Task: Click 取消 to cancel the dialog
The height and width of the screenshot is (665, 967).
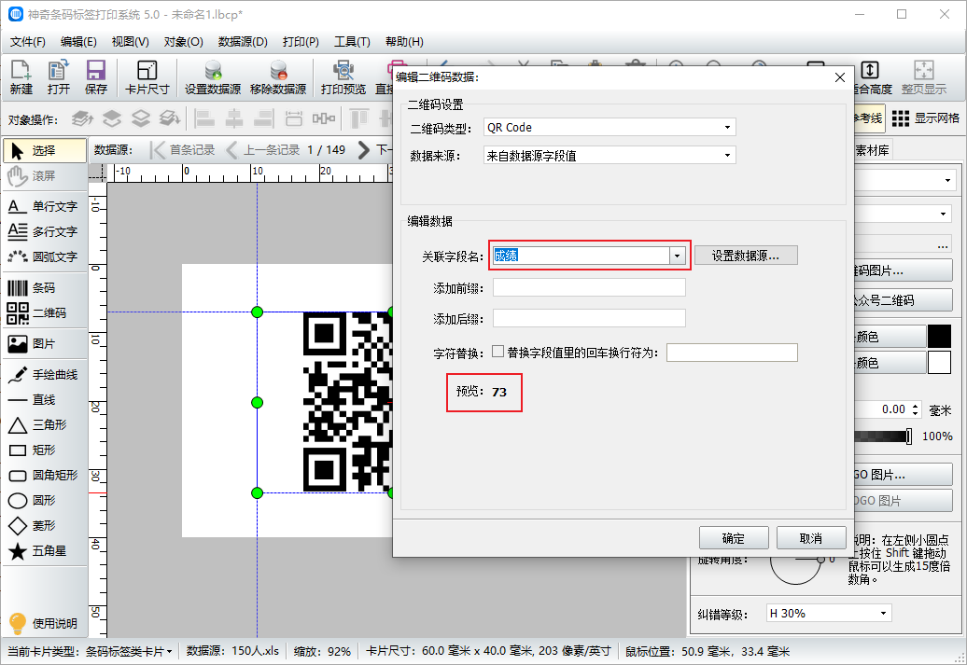Action: pos(810,539)
